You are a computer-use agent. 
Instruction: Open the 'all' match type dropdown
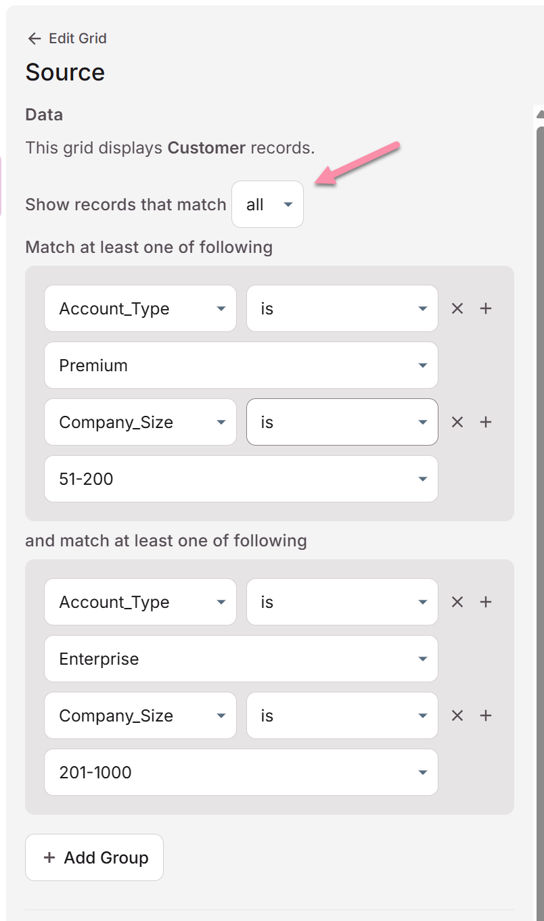[x=267, y=204]
